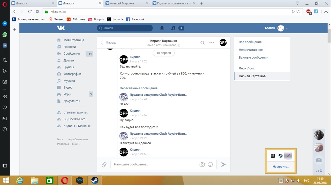Image resolution: width=331 pixels, height=185 pixels.
Task: Open Messenger in the Opera sidebar
Action: coord(5,23)
